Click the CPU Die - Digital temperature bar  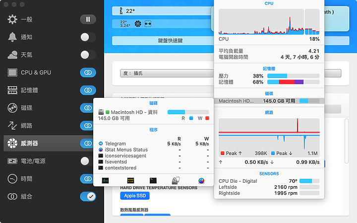(x=309, y=181)
